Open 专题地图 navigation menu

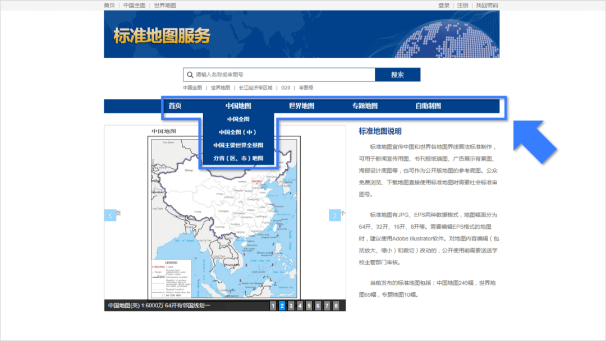[x=365, y=106]
